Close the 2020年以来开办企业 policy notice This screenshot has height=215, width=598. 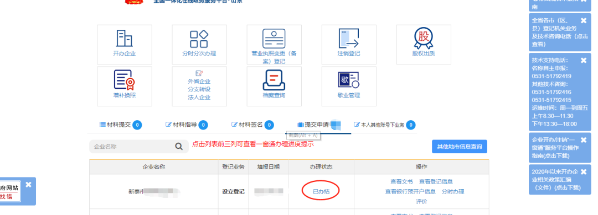click(x=583, y=171)
